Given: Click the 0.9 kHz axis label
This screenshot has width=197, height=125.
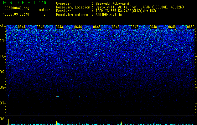Looking at the screenshot, I should (3, 72).
